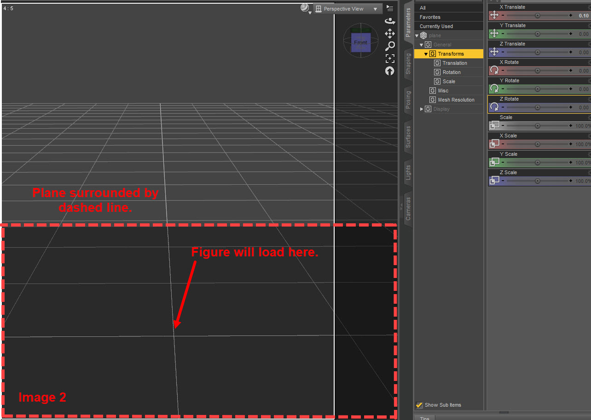Image resolution: width=591 pixels, height=420 pixels.
Task: Expand the Display group in tree
Action: 422,109
